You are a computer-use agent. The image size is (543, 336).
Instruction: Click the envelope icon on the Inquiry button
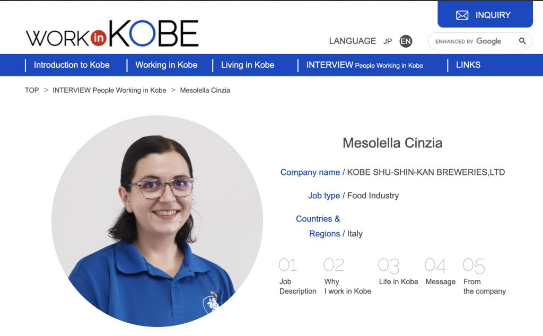(462, 15)
